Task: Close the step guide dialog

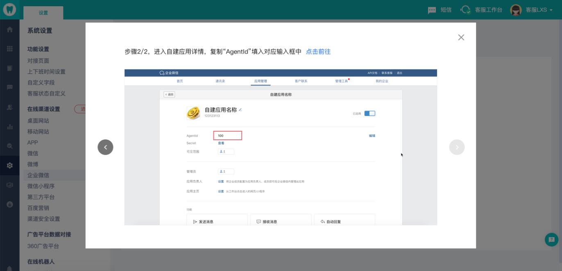Action: click(461, 38)
